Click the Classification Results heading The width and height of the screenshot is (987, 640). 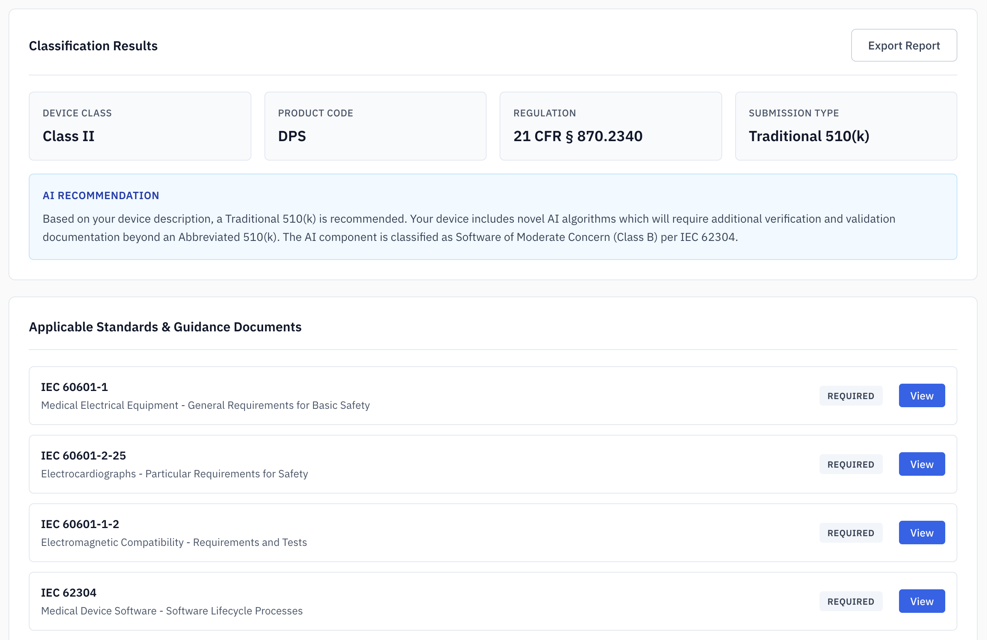pyautogui.click(x=93, y=45)
